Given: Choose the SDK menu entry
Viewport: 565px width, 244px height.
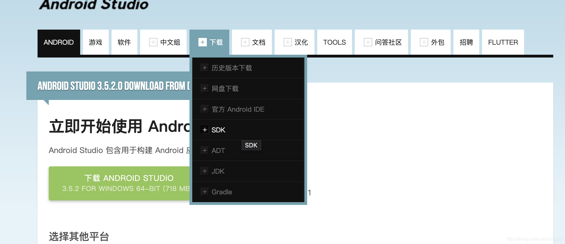Looking at the screenshot, I should (248, 130).
